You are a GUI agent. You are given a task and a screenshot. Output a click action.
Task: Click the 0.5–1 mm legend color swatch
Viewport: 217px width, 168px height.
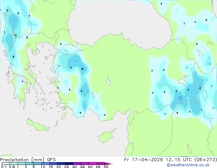pyautogui.click(x=14, y=164)
